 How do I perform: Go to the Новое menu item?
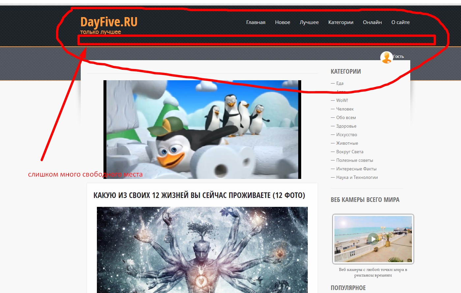282,22
